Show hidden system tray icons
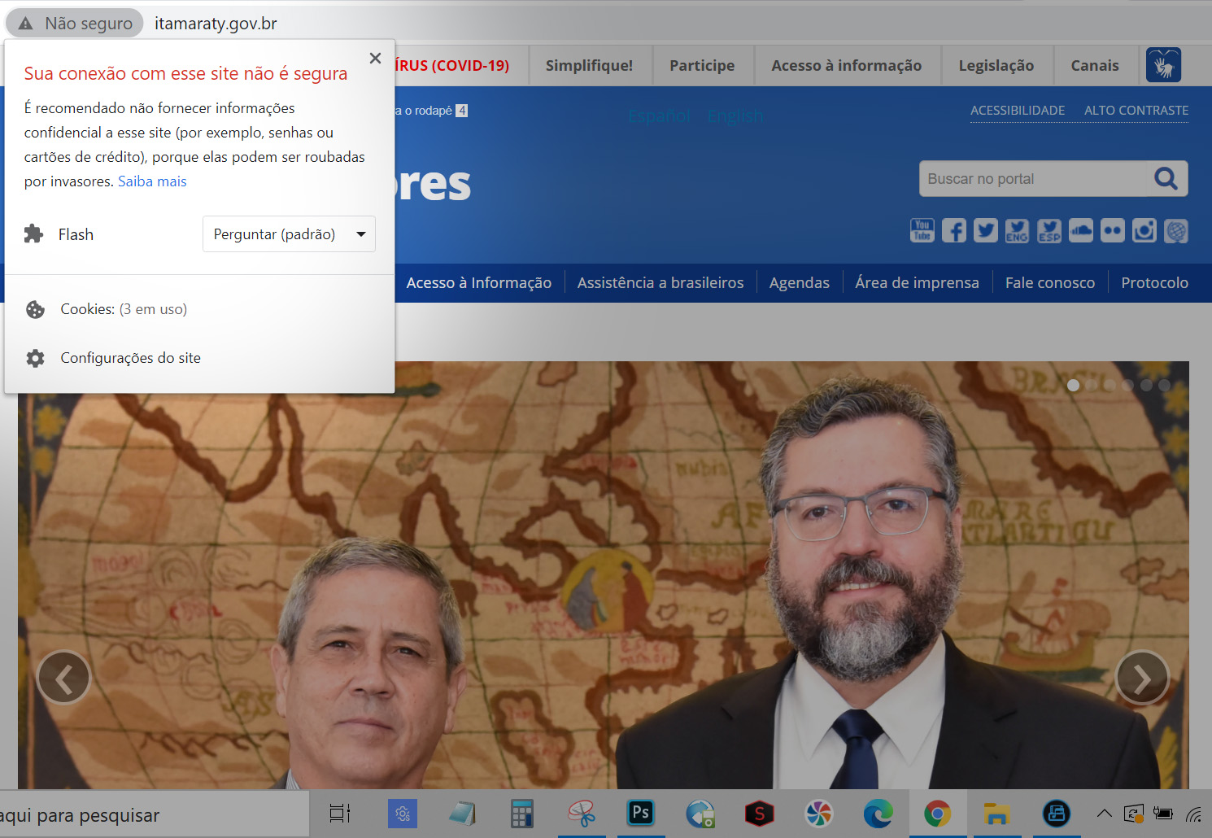This screenshot has height=838, width=1212. (x=1104, y=813)
